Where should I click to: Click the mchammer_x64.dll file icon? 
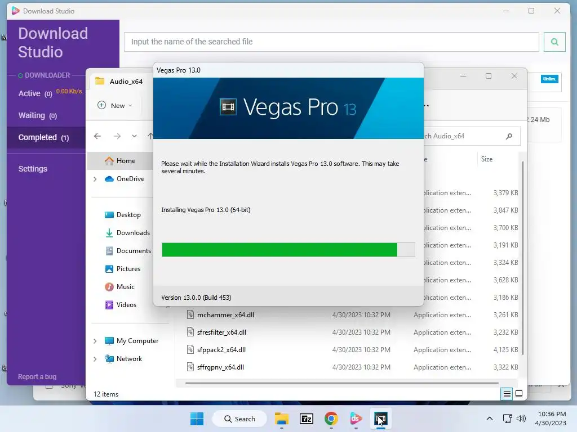pos(190,315)
